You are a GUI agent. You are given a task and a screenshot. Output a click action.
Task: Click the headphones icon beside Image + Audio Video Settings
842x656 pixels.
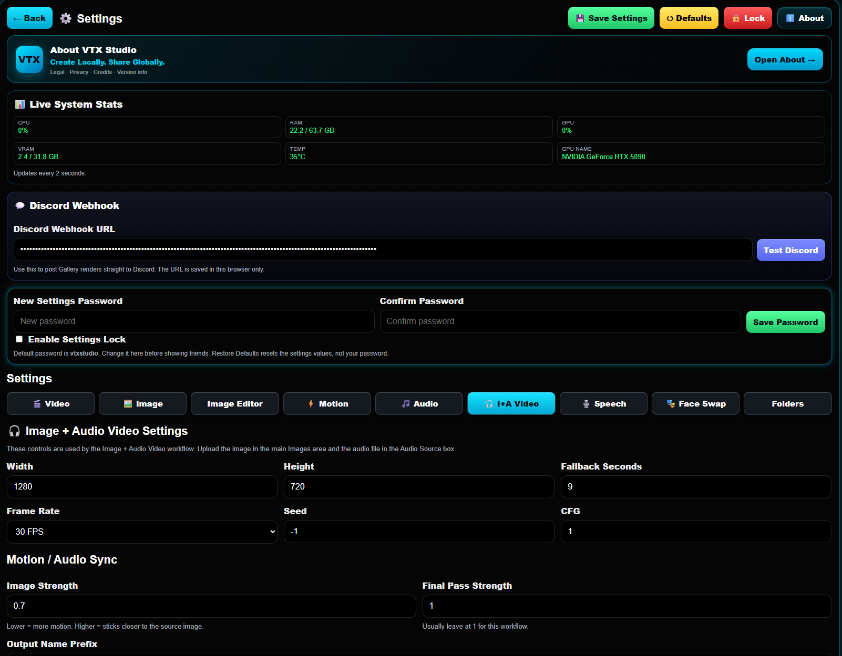coord(15,431)
